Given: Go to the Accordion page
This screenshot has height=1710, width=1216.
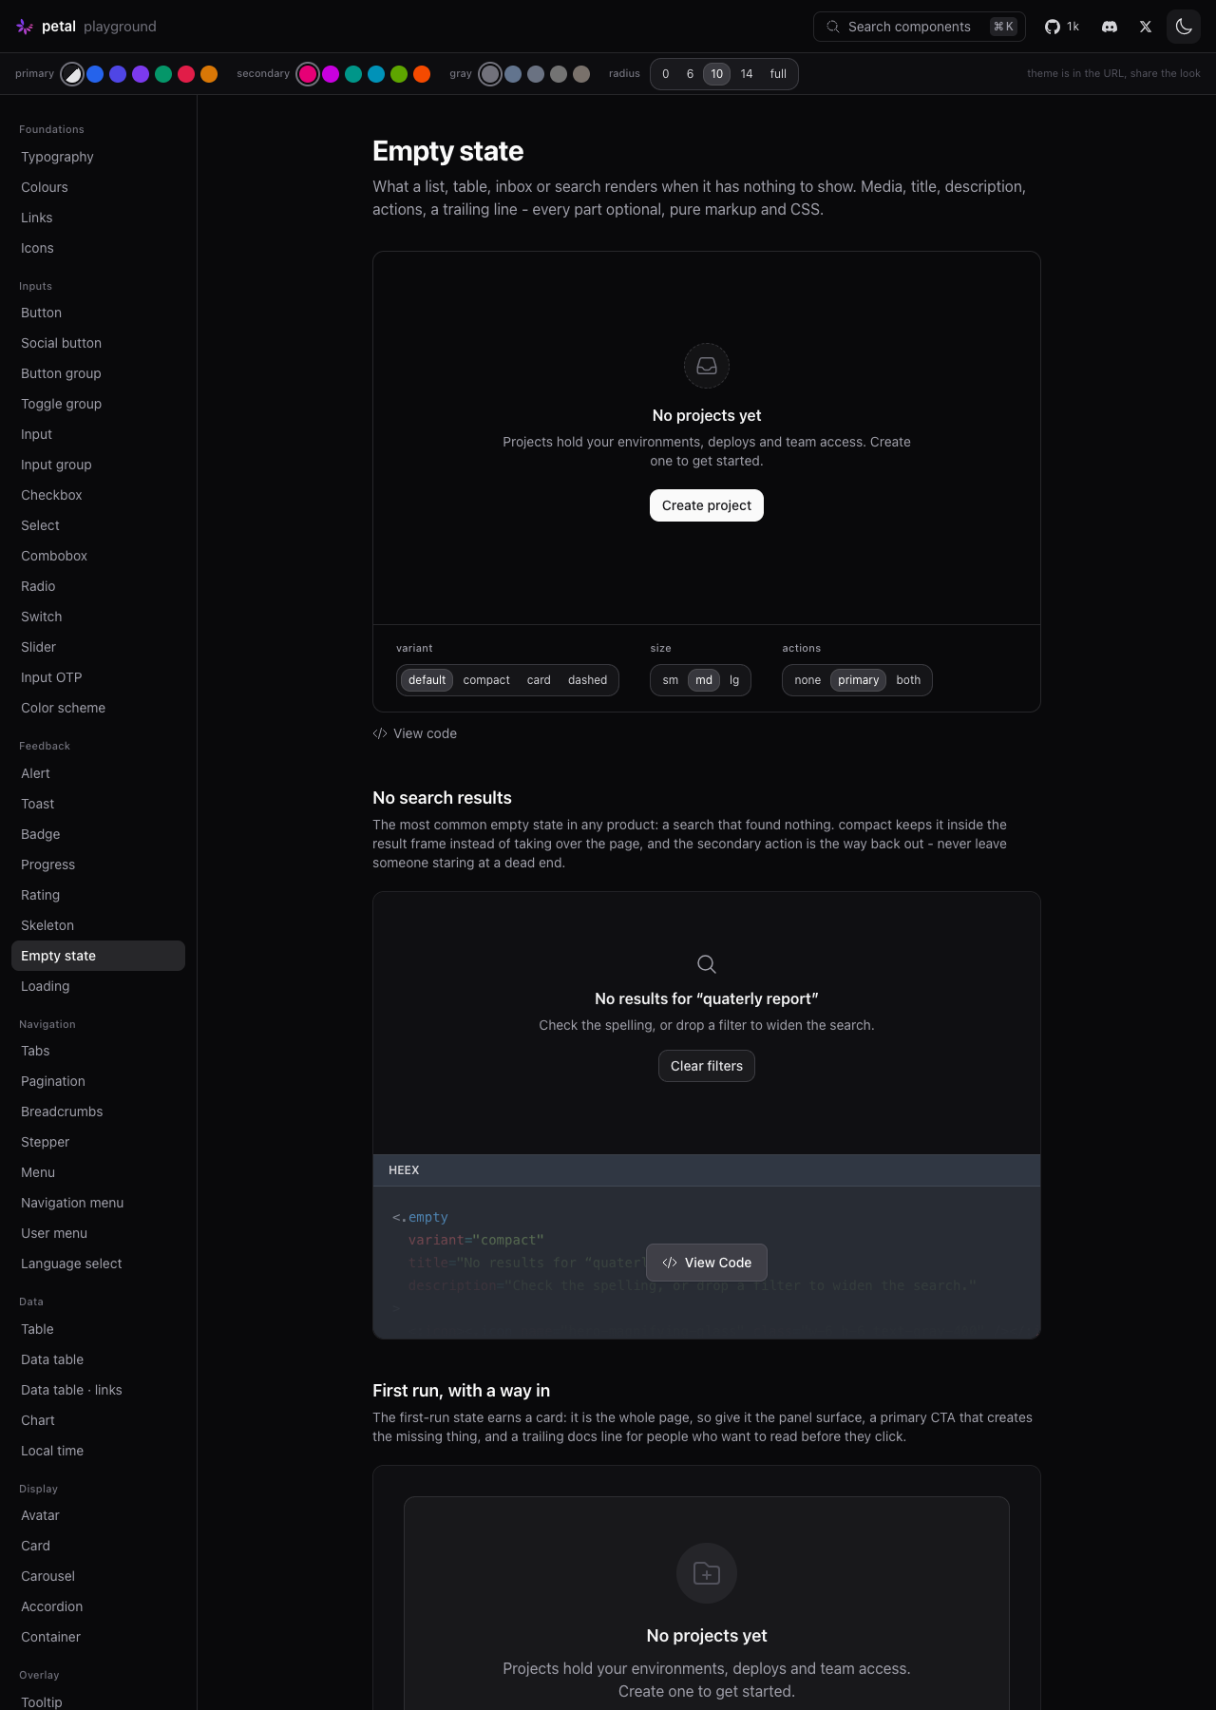Looking at the screenshot, I should (x=98, y=1606).
